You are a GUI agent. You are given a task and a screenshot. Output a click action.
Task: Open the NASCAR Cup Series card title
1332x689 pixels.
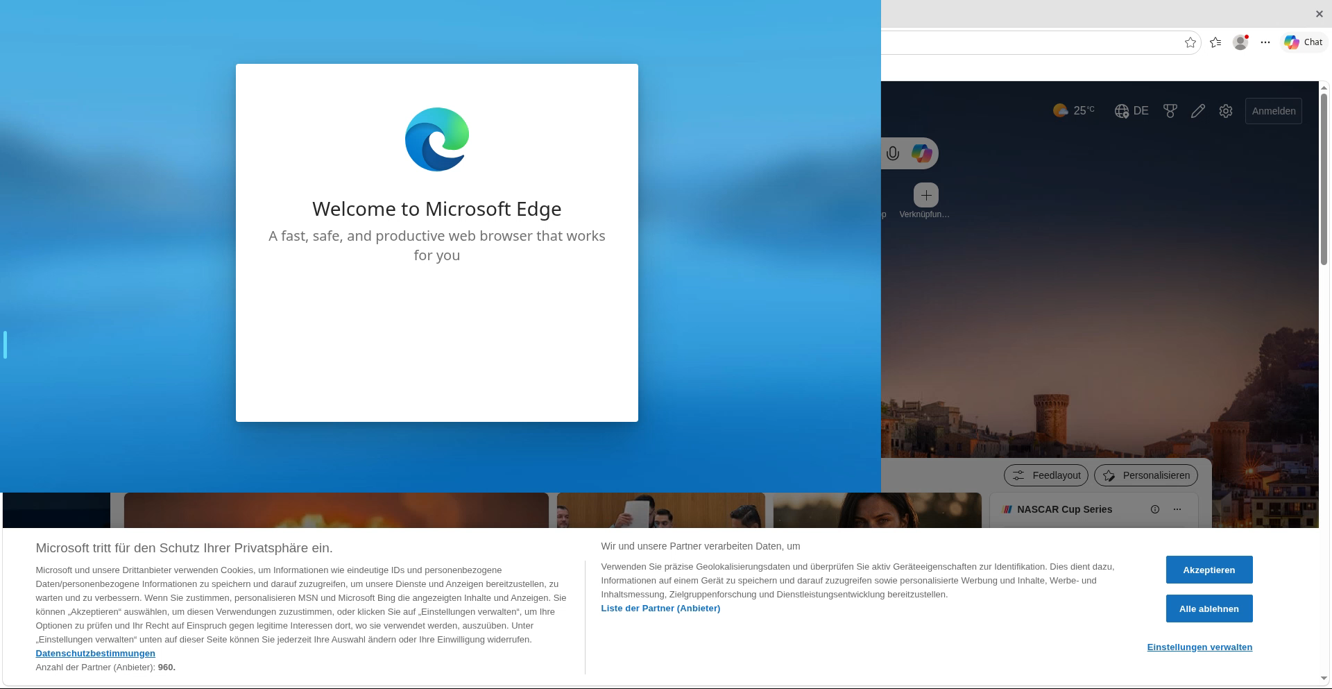pyautogui.click(x=1064, y=509)
